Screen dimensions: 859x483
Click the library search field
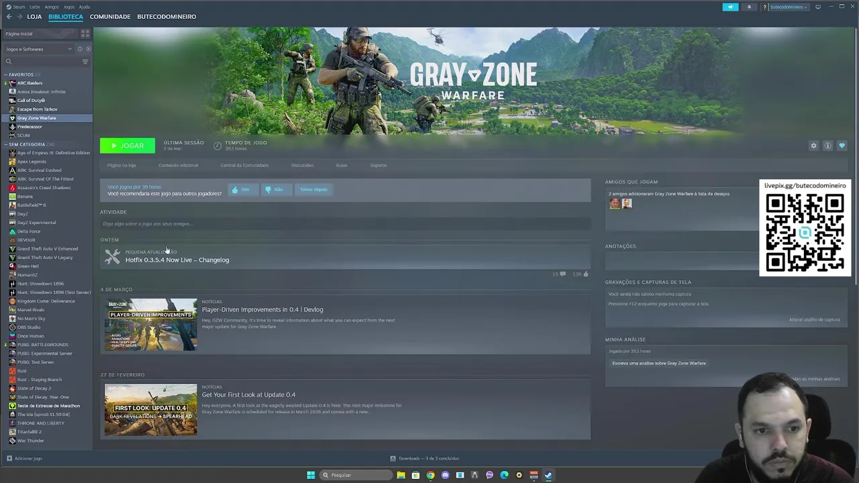point(42,62)
